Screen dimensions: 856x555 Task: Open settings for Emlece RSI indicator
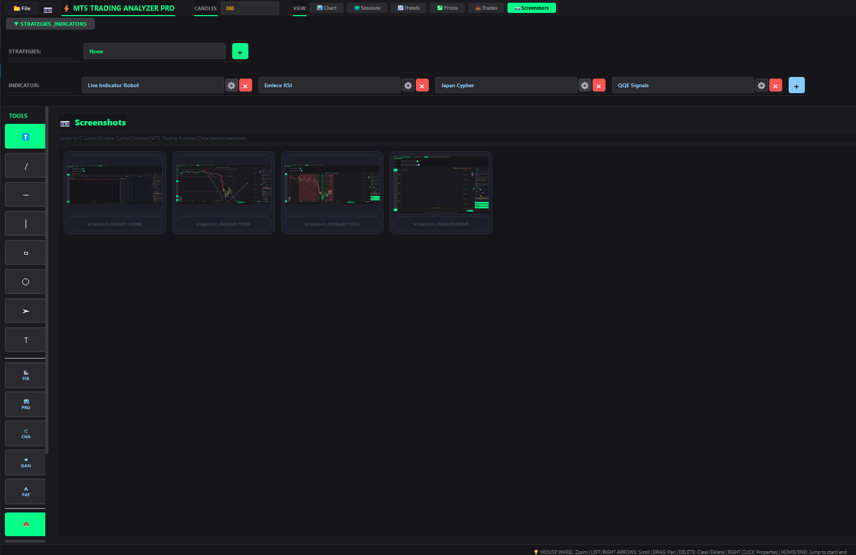click(x=408, y=86)
